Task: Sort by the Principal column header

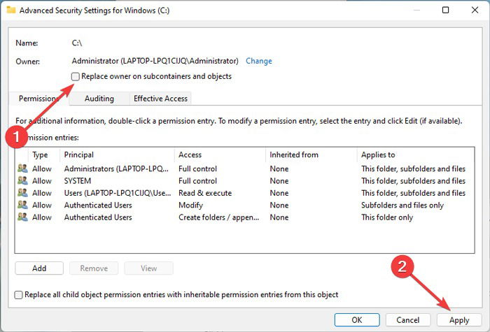Action: point(78,154)
